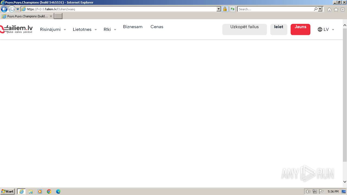Expand the Rīki dropdown arrow
The height and width of the screenshot is (195, 347).
115,30
